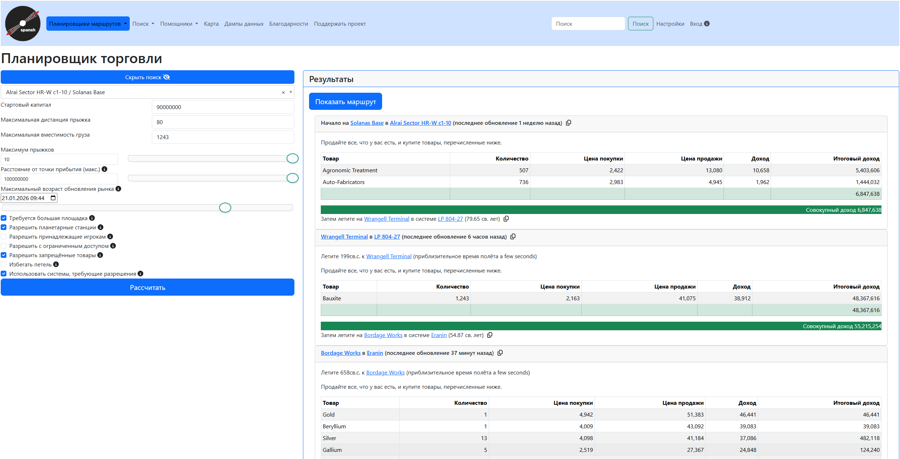Go to Дампы данных page
Screen dimensions: 900x459
(x=244, y=24)
